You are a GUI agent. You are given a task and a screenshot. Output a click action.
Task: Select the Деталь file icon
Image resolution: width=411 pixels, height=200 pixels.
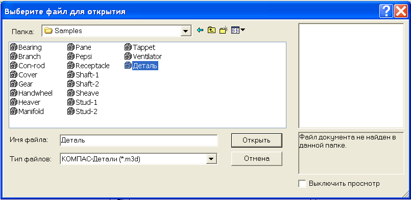coord(128,66)
